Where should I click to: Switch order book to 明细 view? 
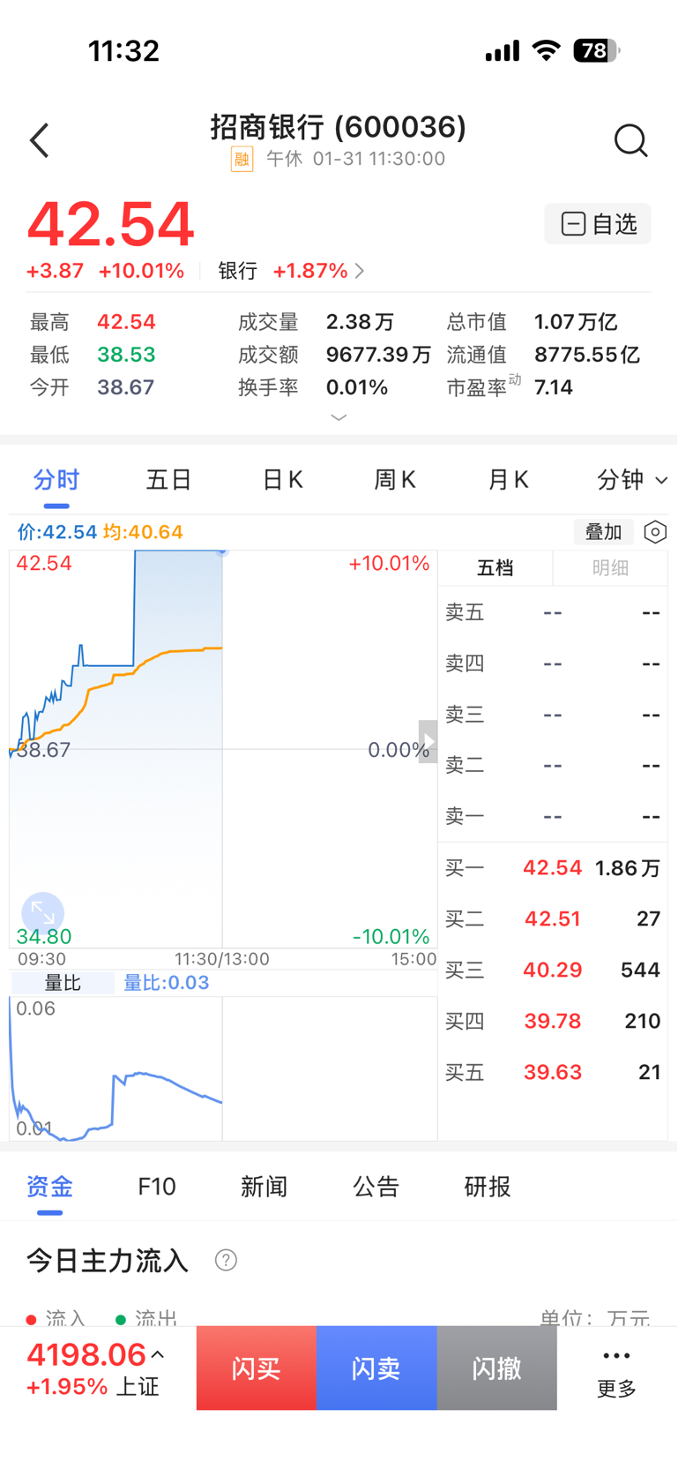pos(610,568)
